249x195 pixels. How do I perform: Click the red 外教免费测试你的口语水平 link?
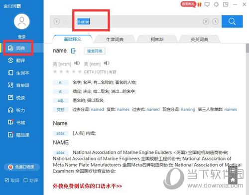click(x=88, y=186)
